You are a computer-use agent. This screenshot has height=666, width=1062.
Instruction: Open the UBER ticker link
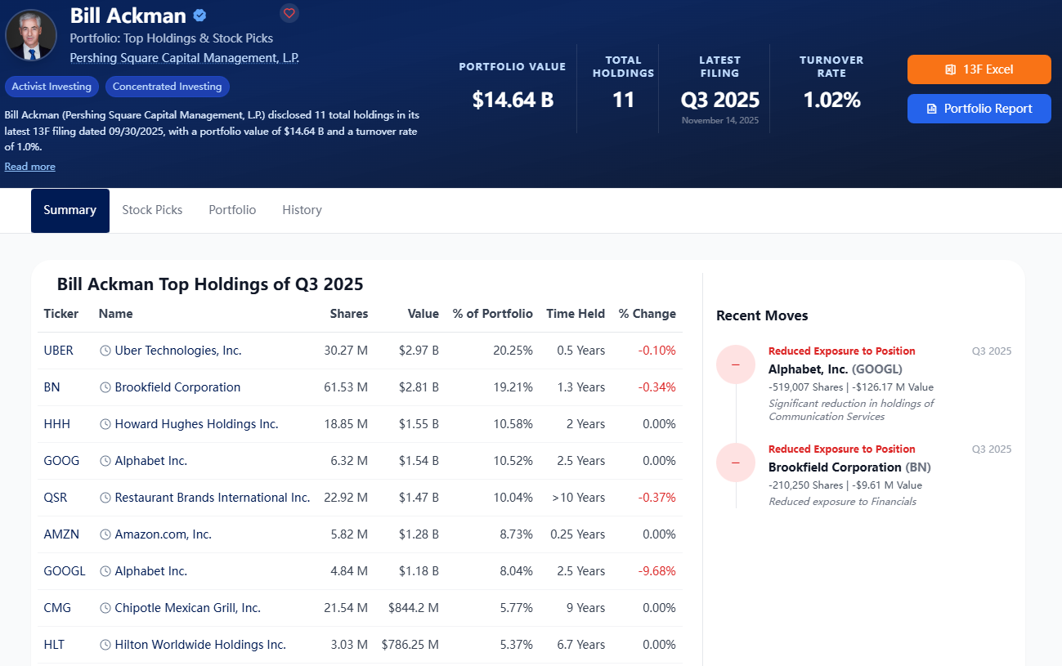pyautogui.click(x=59, y=351)
